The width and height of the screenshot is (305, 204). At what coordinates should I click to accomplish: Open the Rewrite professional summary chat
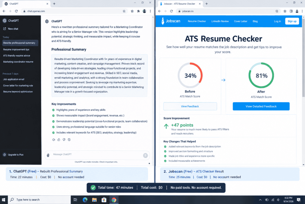[20, 43]
